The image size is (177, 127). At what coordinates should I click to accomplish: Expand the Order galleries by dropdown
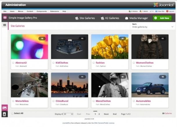(153, 27)
